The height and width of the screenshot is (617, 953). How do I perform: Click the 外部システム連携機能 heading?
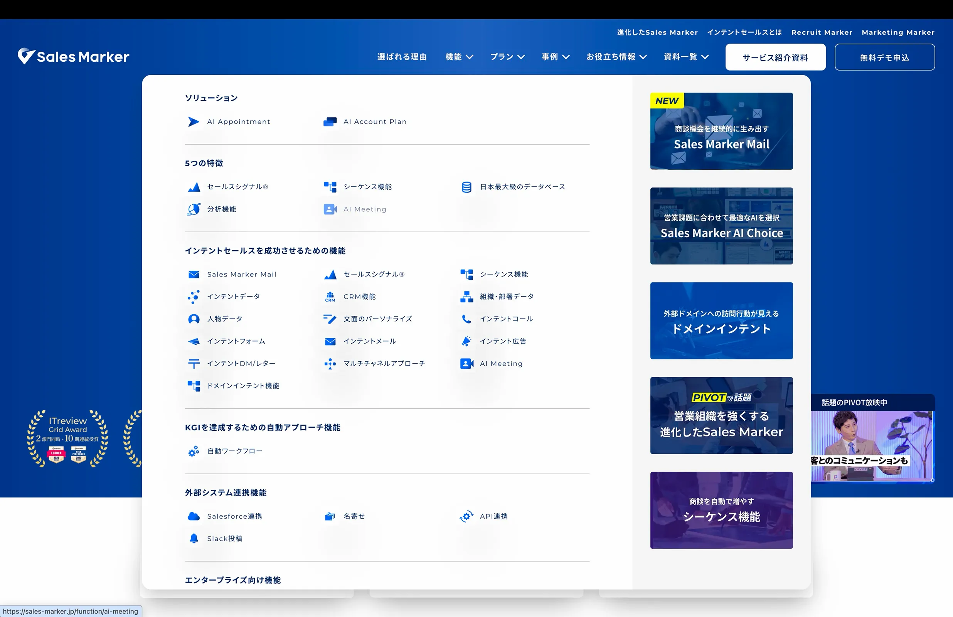(x=226, y=493)
